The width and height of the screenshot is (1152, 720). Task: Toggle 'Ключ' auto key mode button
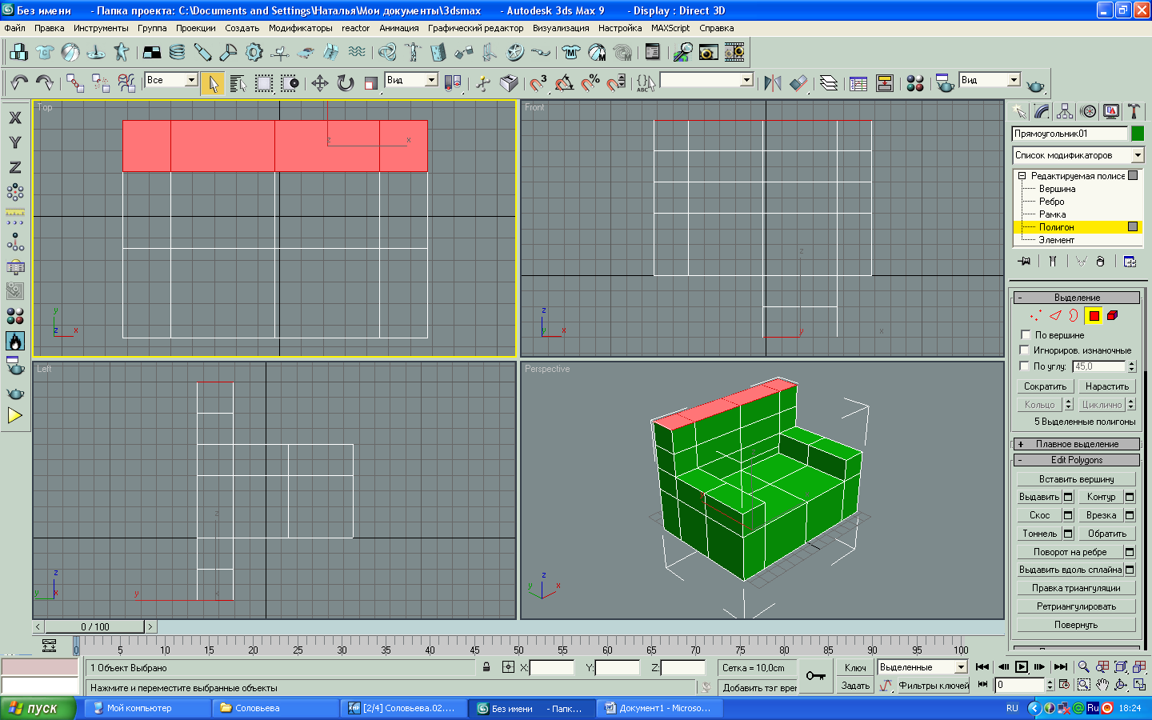[855, 668]
